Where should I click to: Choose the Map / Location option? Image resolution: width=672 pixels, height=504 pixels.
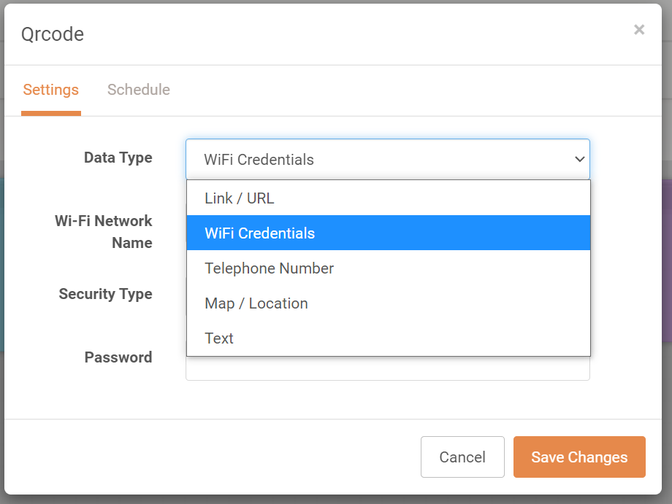pos(389,303)
